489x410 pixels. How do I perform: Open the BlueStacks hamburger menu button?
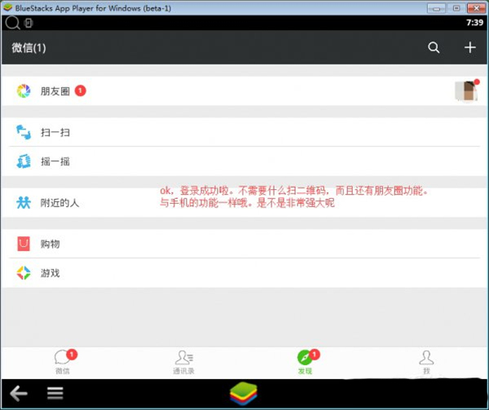point(55,393)
